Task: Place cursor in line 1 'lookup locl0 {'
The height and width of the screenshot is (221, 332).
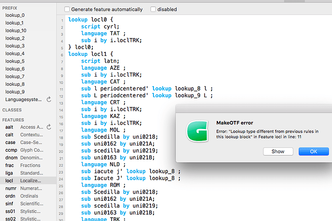Action: 90,19
